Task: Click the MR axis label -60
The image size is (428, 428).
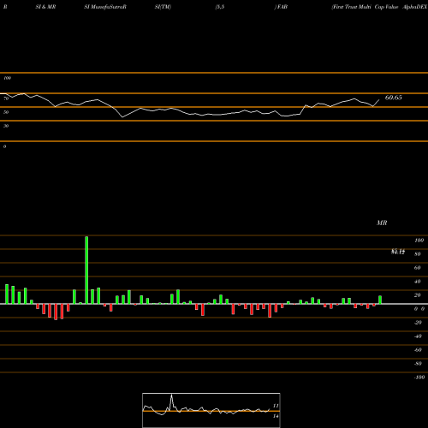Action: tap(418, 350)
